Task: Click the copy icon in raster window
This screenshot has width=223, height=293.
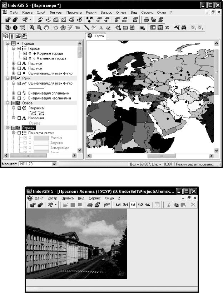Action: point(176,205)
